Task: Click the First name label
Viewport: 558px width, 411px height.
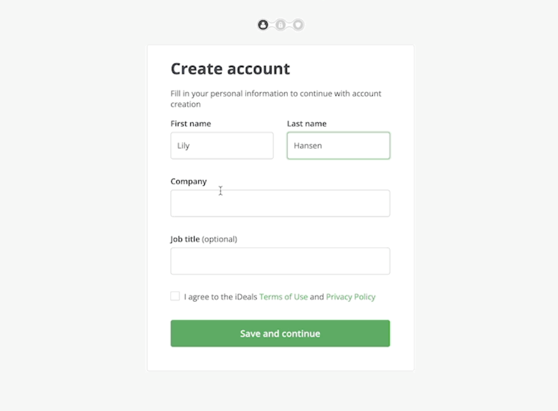Action: [191, 124]
